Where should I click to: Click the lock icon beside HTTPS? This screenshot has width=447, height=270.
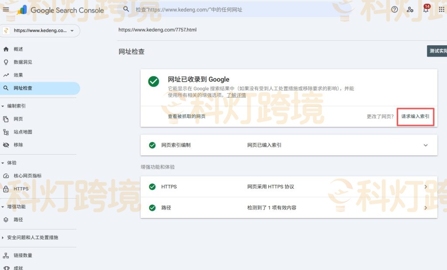(6, 189)
